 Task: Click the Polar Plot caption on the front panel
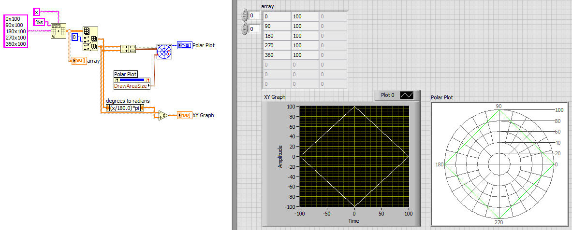(442, 97)
